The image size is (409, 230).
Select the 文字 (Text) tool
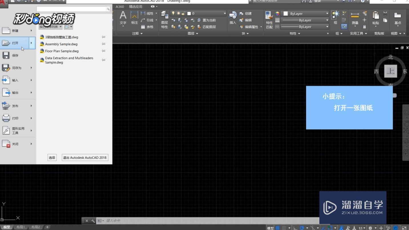point(123,18)
